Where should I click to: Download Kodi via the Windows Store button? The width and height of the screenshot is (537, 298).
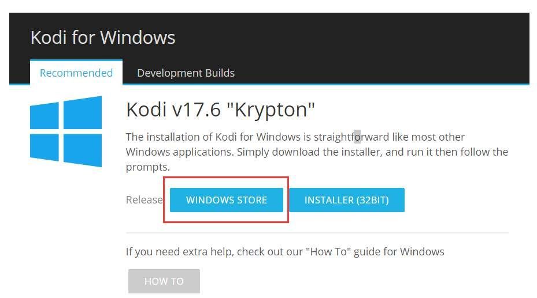tap(227, 200)
